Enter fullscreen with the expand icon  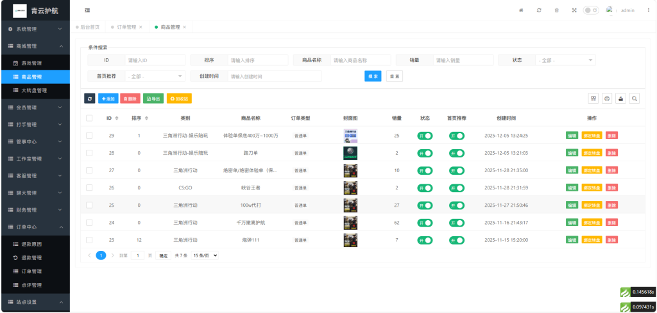pos(574,10)
